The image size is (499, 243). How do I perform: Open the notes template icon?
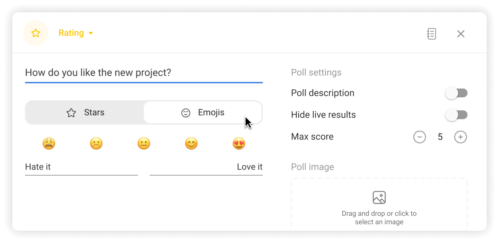pyautogui.click(x=431, y=34)
